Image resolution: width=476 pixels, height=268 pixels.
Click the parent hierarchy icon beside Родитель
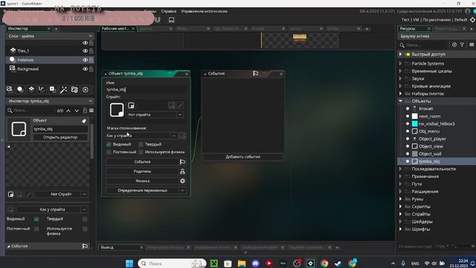(x=182, y=171)
